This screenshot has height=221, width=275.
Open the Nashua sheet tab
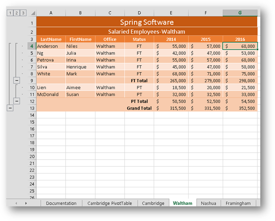[209, 203]
